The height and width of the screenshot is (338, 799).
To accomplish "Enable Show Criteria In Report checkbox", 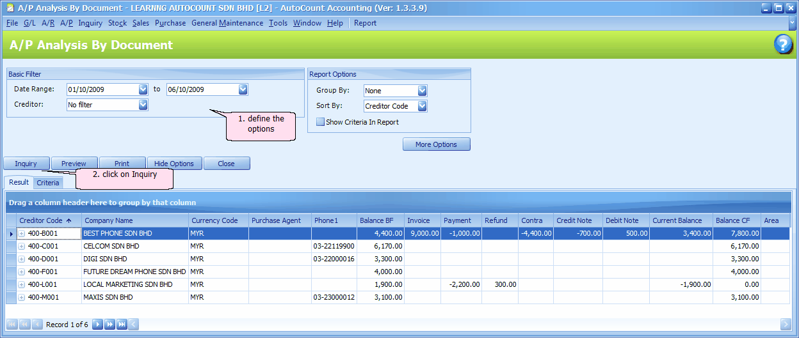I will coord(320,122).
